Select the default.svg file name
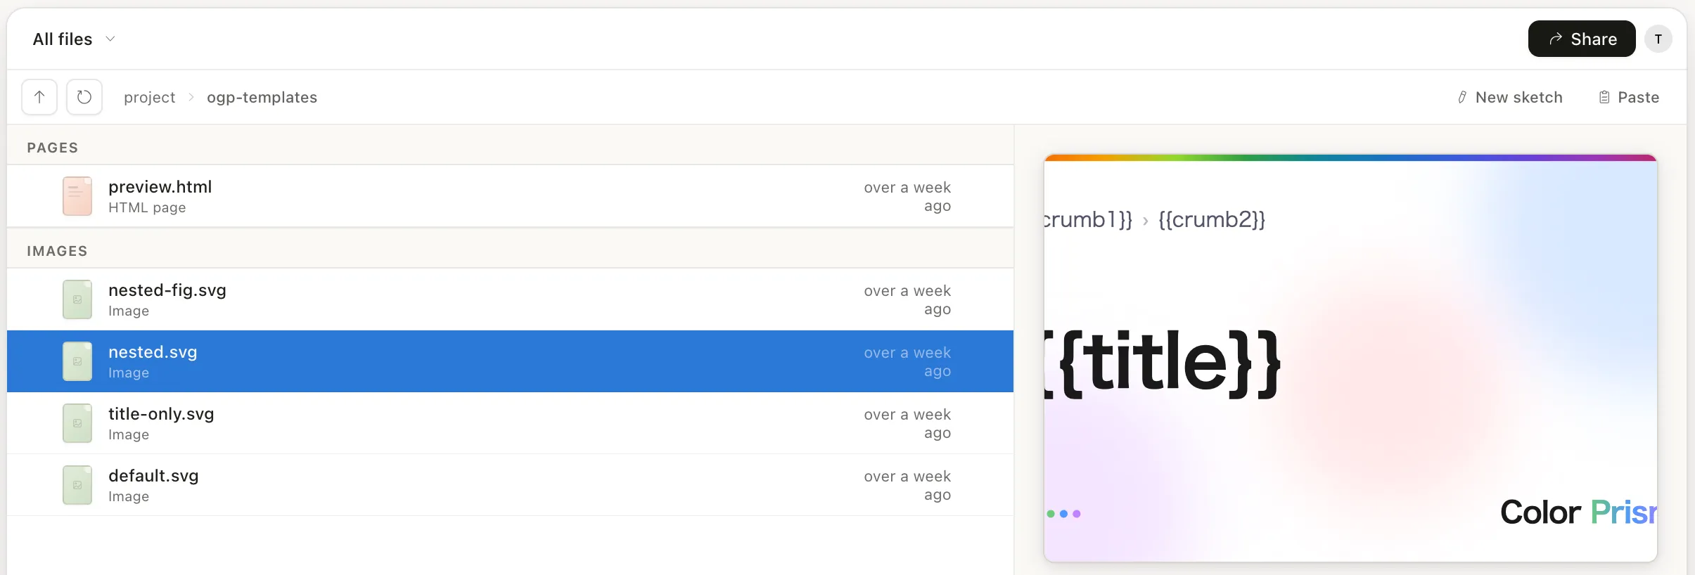 [153, 476]
